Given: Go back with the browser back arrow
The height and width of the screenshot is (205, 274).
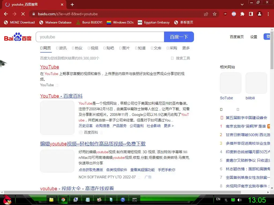Looking at the screenshot, I should tap(6, 14).
